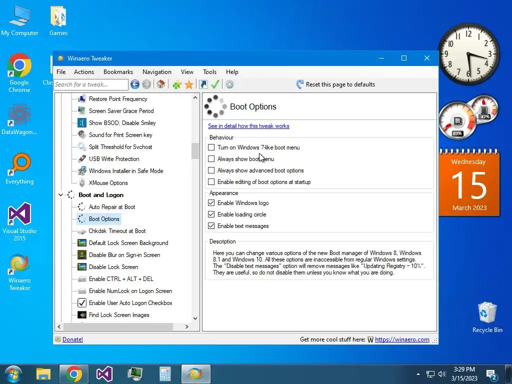Check Always show advanced boot options
The width and height of the screenshot is (512, 384).
click(x=211, y=170)
